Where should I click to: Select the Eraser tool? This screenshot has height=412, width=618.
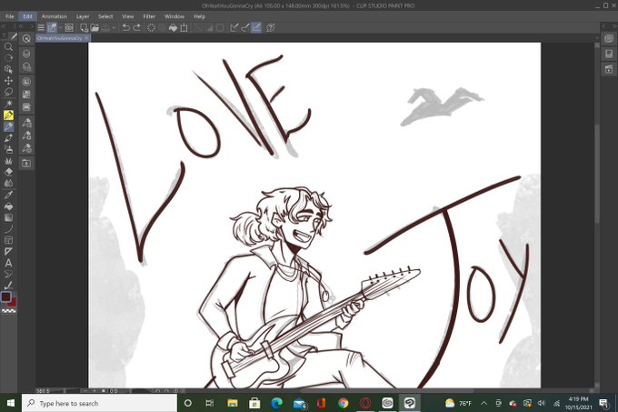coord(8,172)
